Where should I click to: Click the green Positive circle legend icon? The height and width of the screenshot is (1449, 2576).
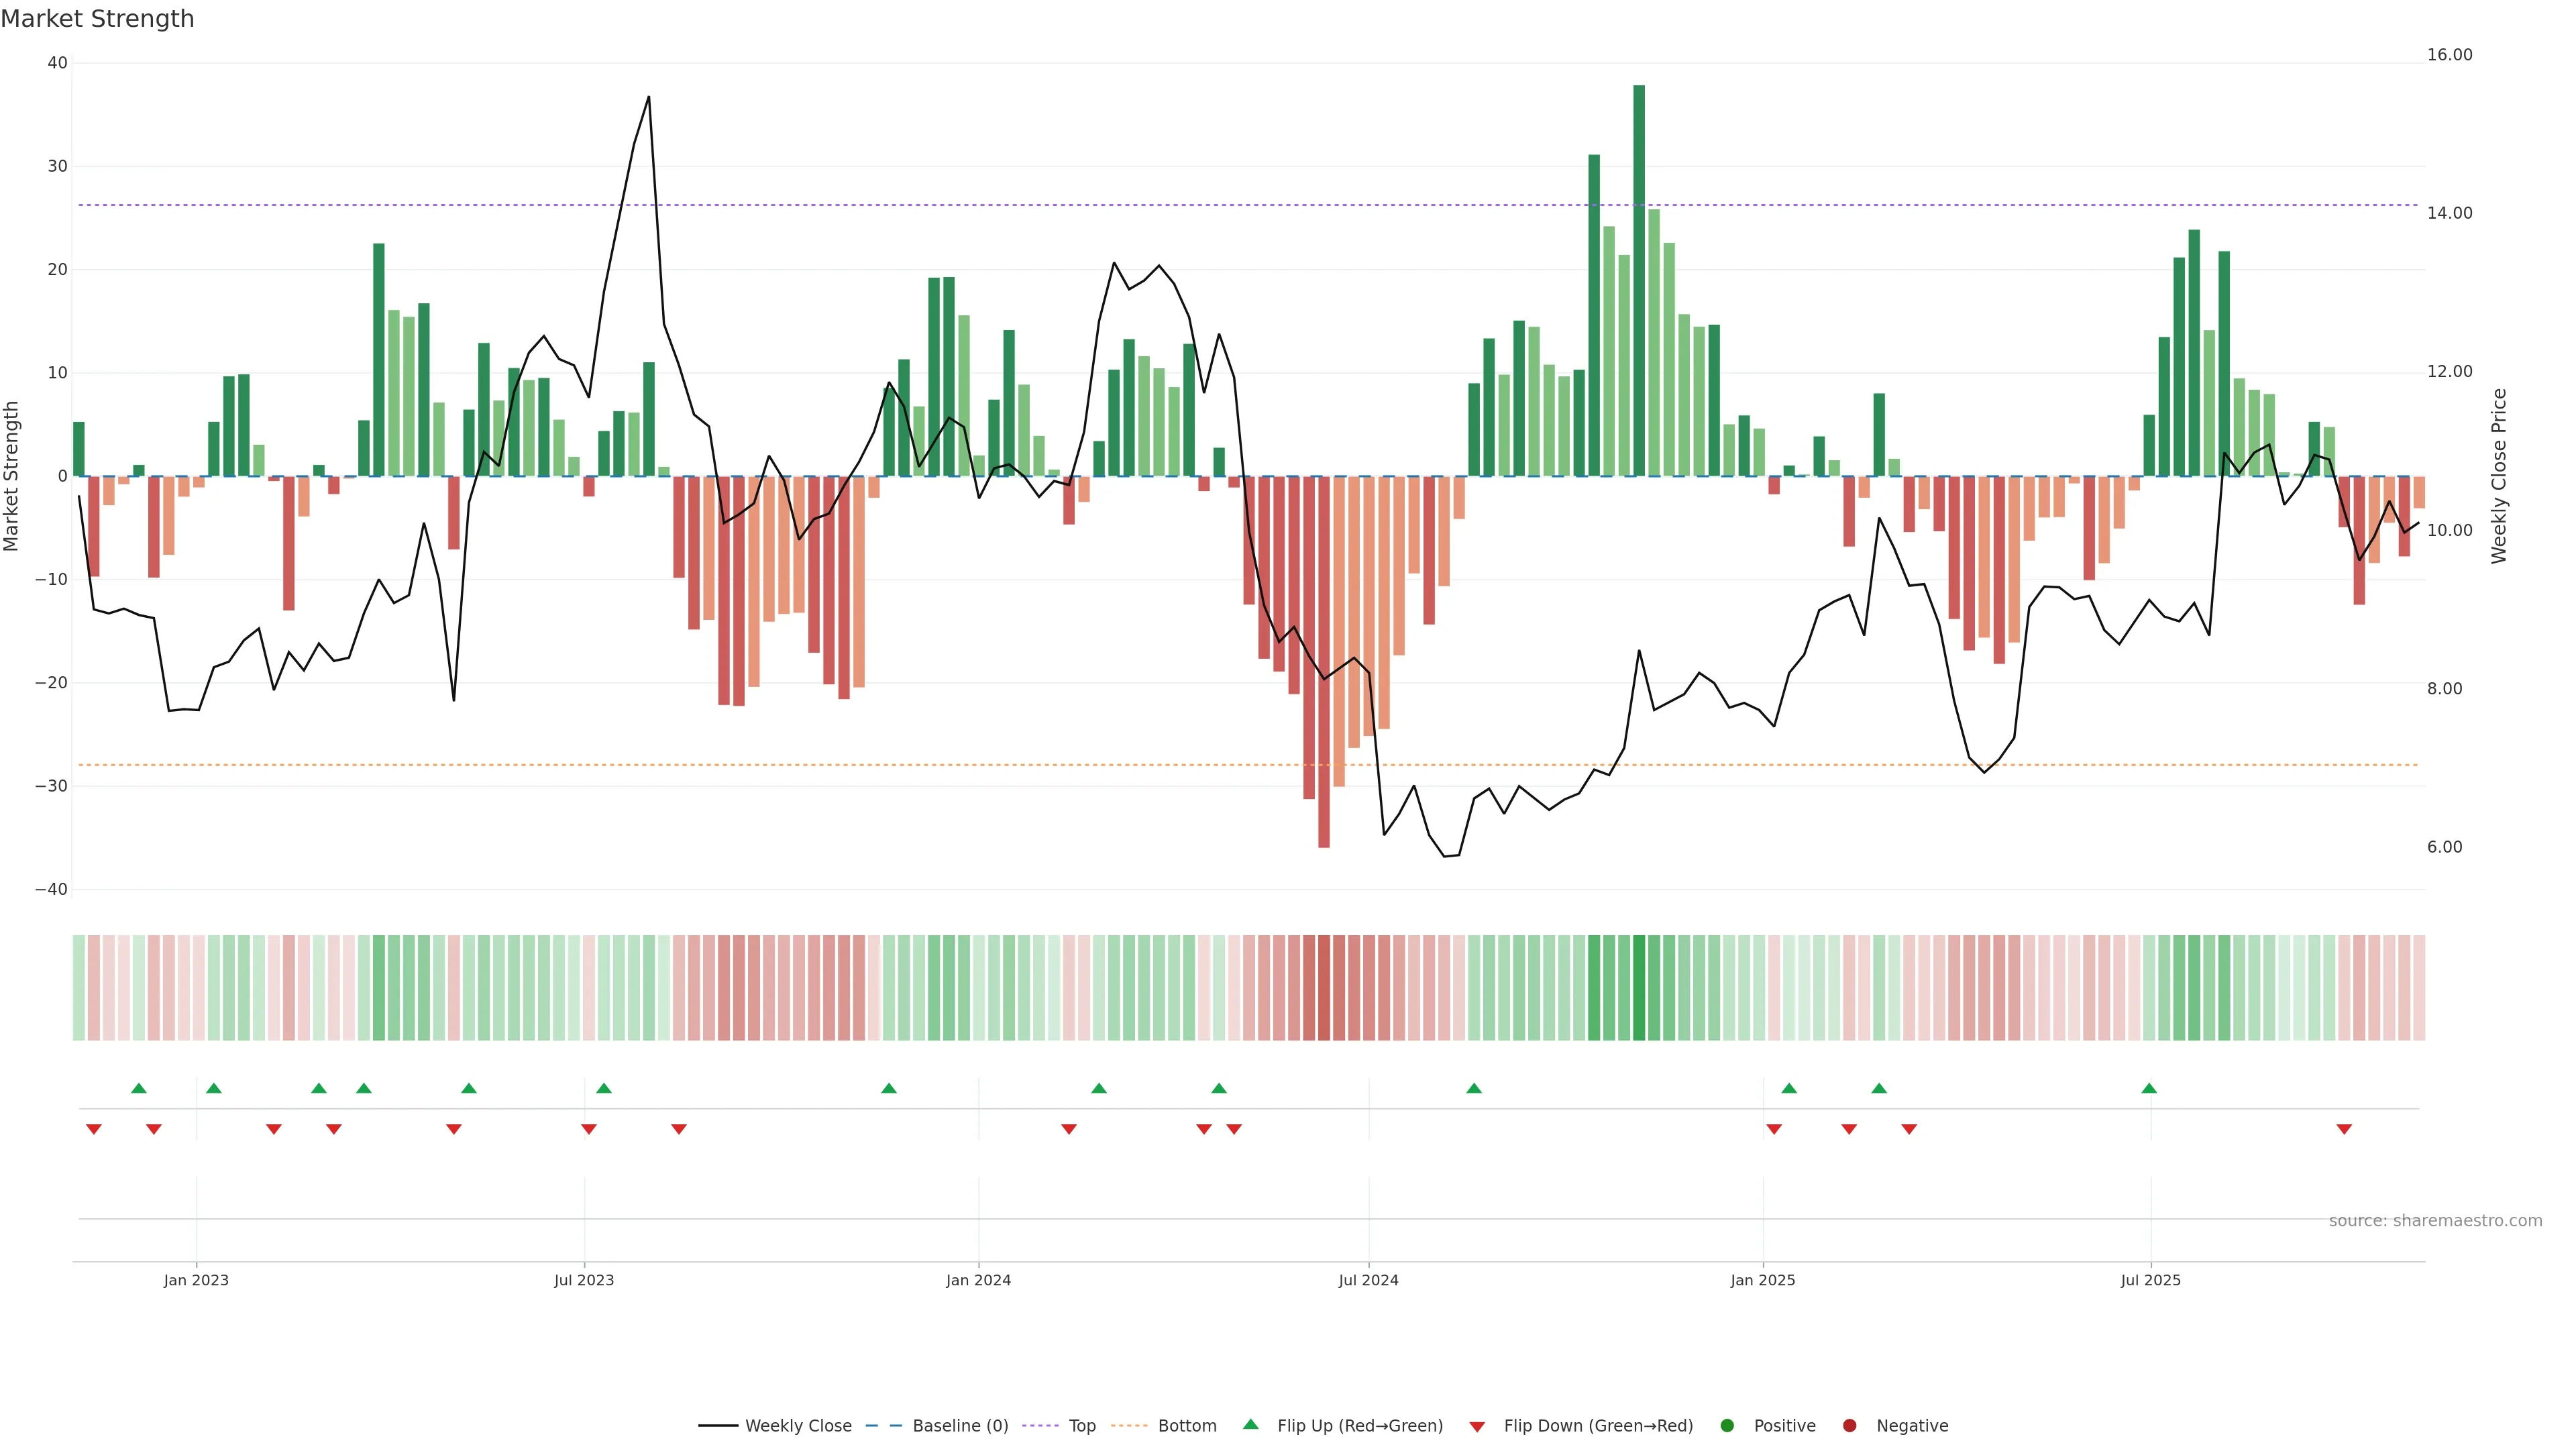pyautogui.click(x=1727, y=1425)
